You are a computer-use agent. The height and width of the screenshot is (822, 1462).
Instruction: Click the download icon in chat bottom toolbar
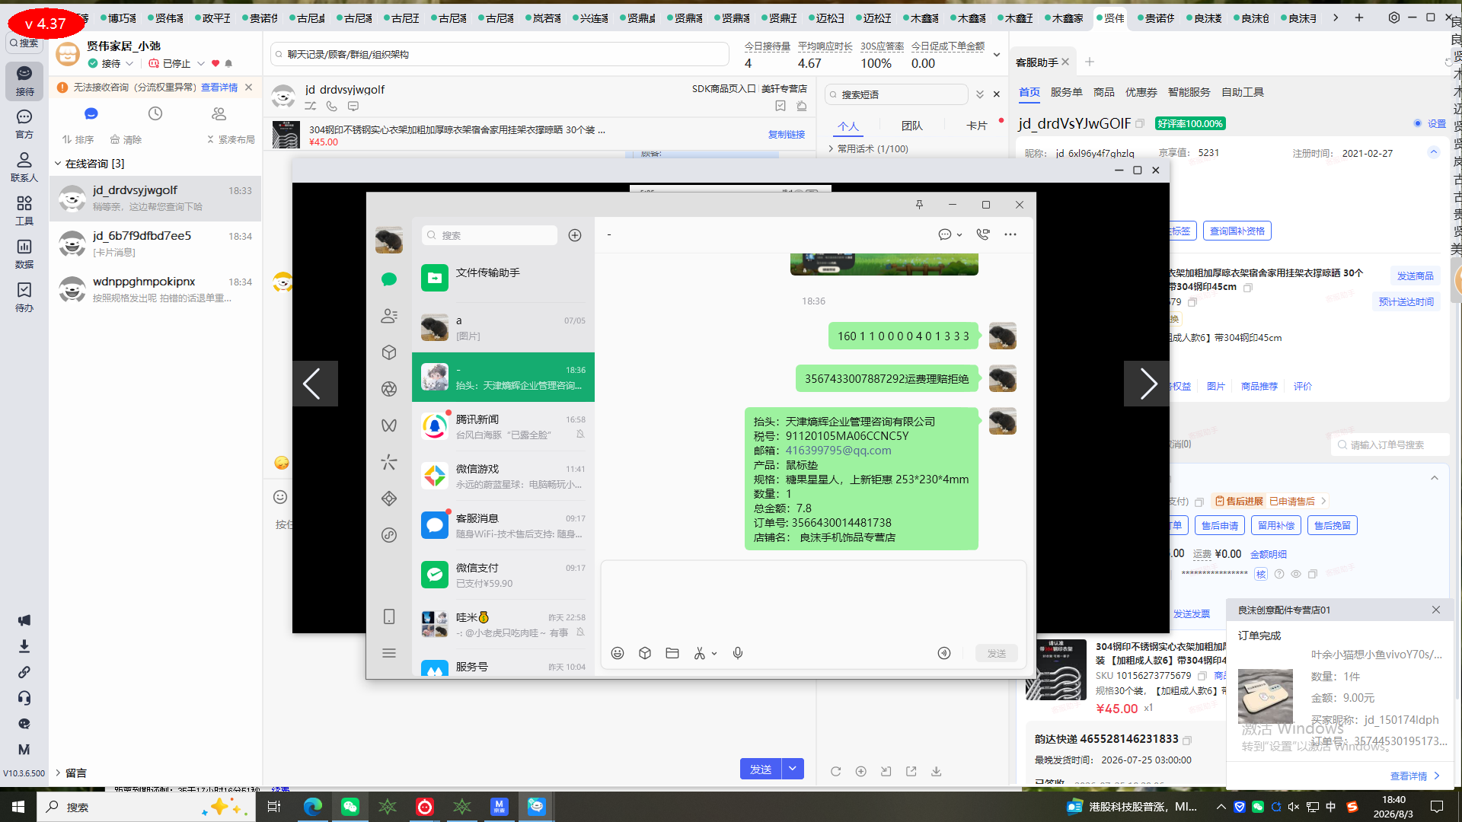coord(936,771)
